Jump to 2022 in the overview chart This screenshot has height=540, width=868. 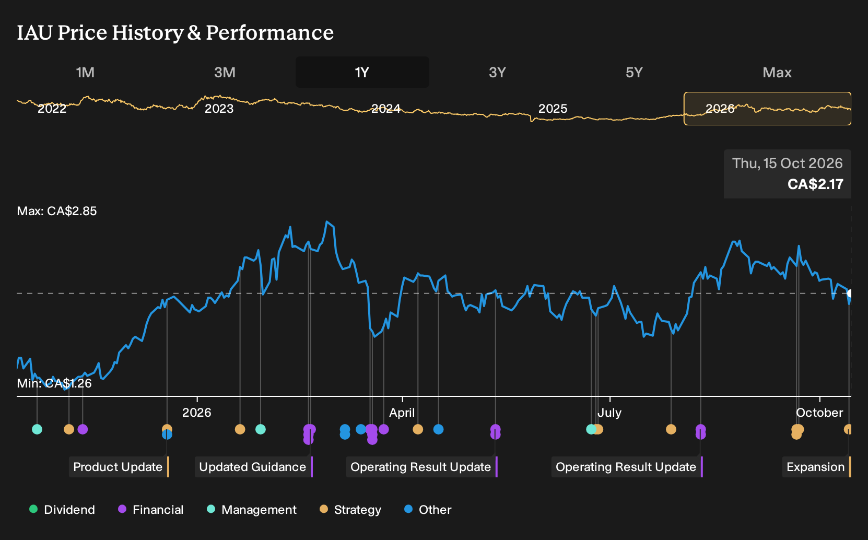[x=52, y=109]
